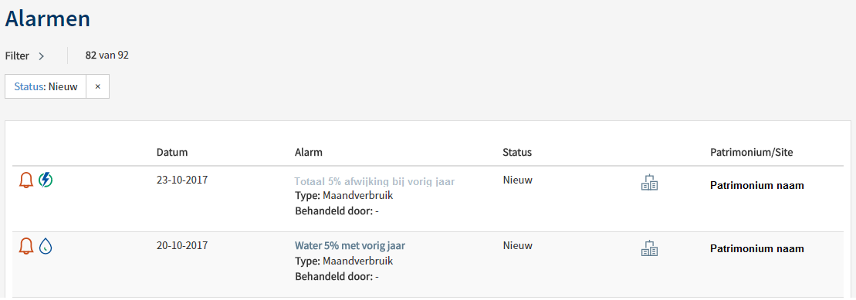This screenshot has width=856, height=300.
Task: Open the Filter panel label
Action: [17, 56]
